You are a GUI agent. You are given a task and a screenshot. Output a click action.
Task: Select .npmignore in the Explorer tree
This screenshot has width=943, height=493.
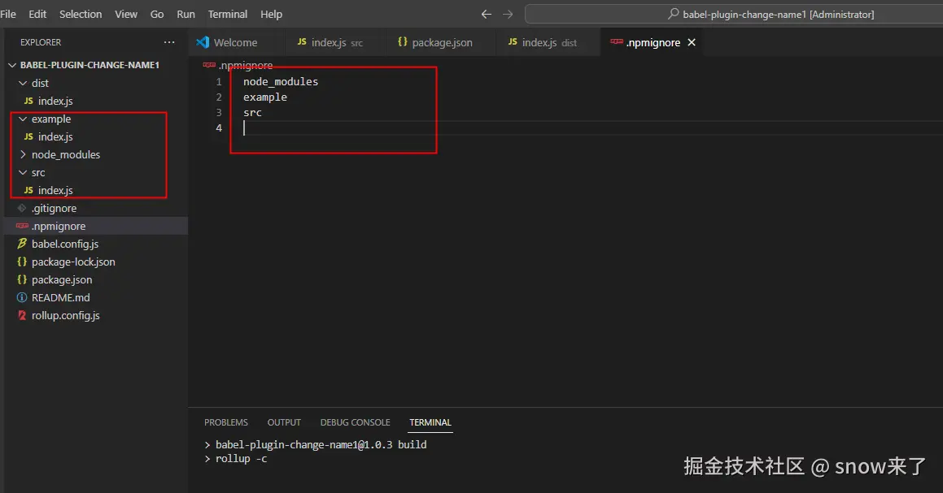pos(96,226)
